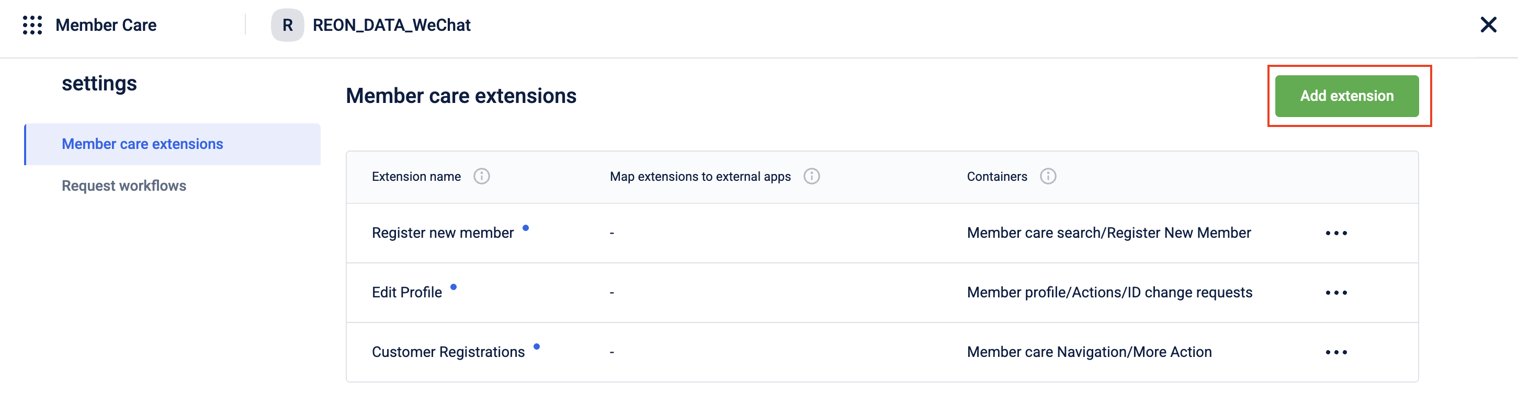The width and height of the screenshot is (1518, 416).
Task: Click the Edit Profile extension name
Action: (x=406, y=293)
